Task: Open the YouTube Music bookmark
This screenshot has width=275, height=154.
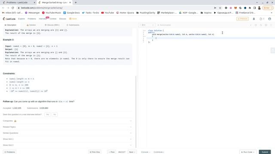Action: pos(52,13)
